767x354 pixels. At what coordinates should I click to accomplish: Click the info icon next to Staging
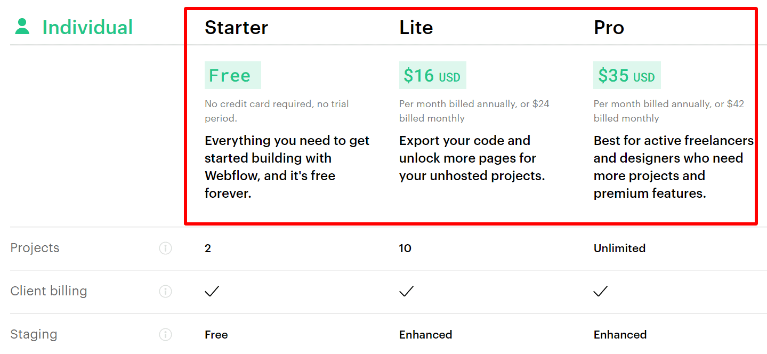[166, 334]
